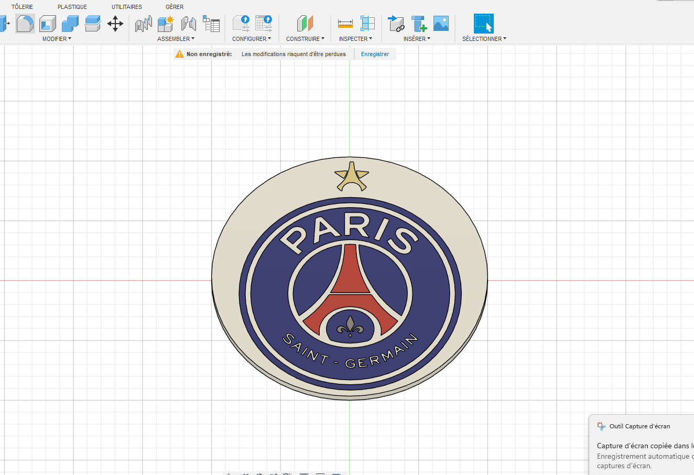
Task: Open the GÉRER tab
Action: [175, 7]
